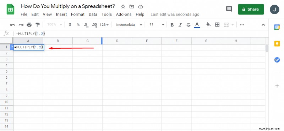Open the Help menu

(140, 14)
